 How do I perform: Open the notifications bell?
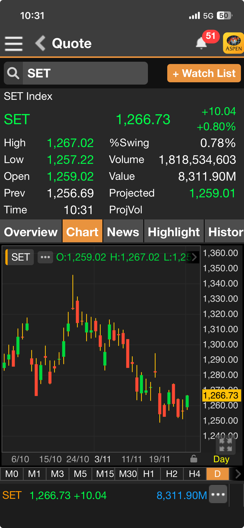pyautogui.click(x=201, y=43)
